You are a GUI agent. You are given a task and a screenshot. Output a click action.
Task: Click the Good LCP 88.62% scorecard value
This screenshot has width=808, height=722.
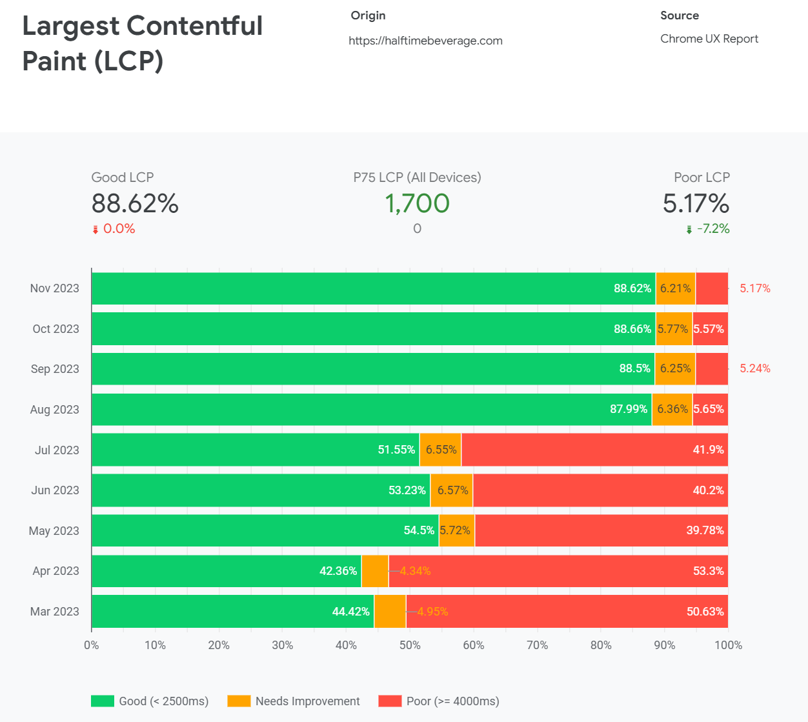[x=135, y=203]
